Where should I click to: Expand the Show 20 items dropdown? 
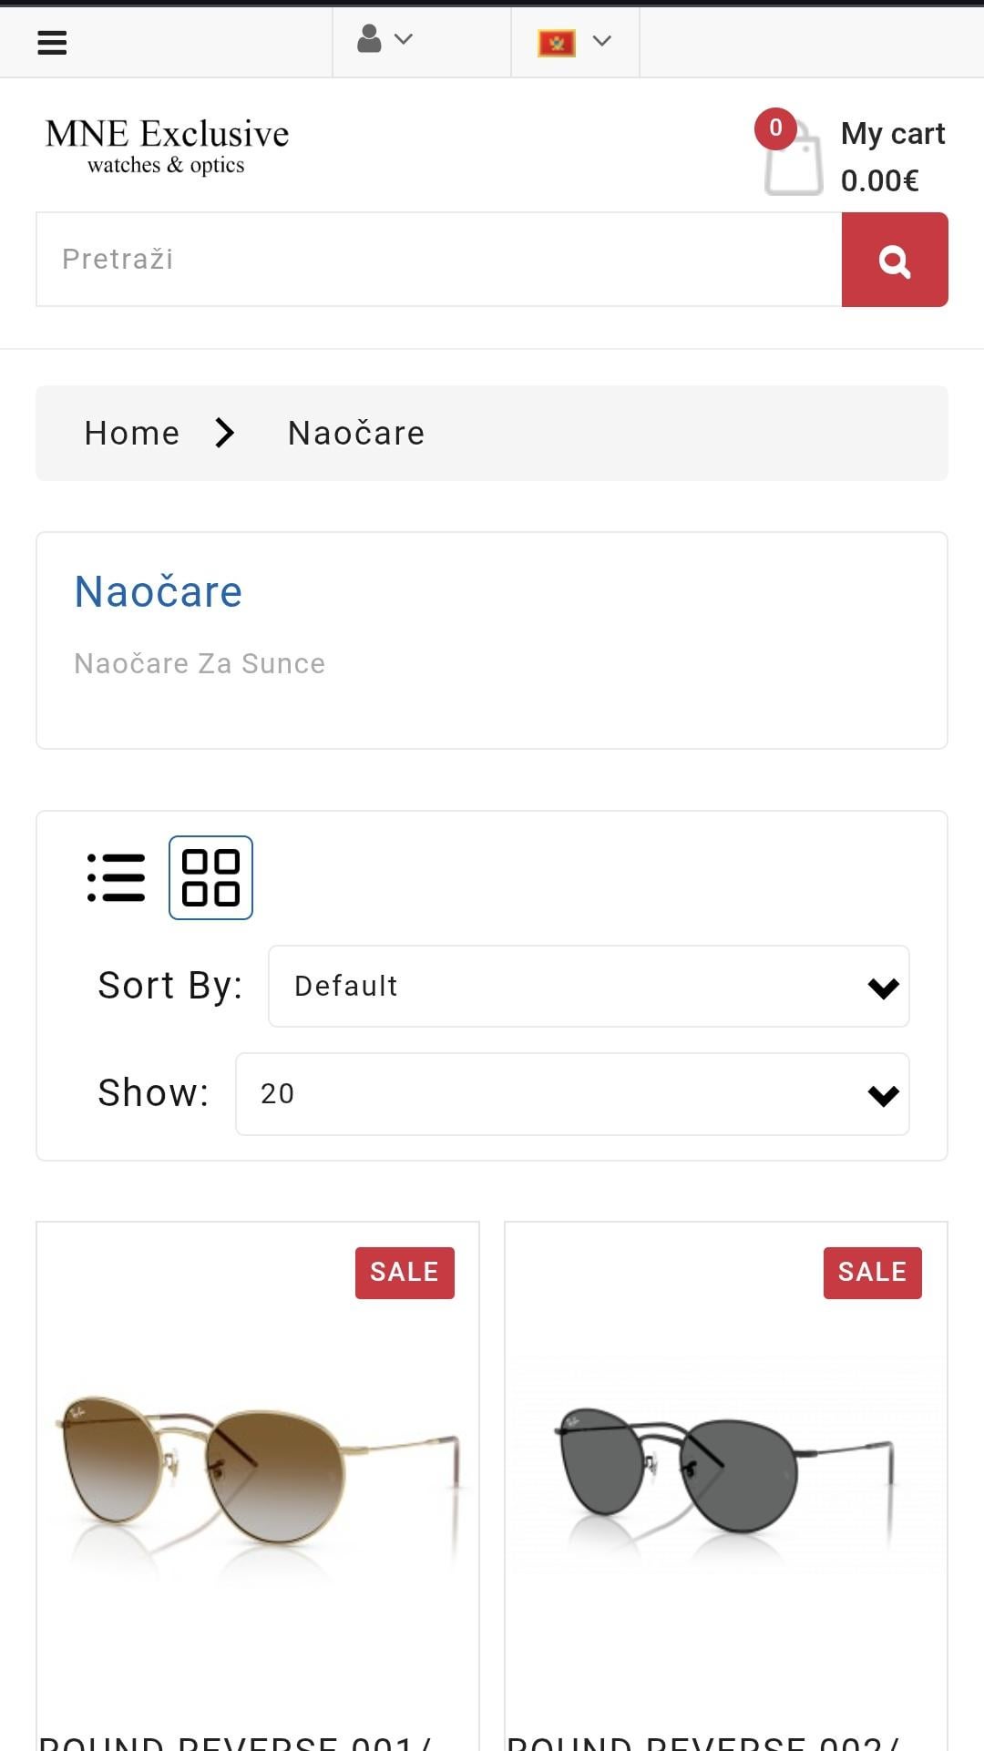coord(572,1094)
